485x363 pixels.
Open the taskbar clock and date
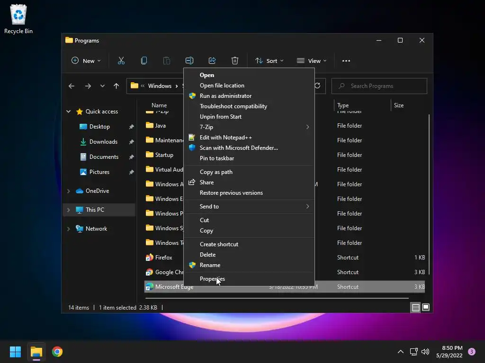click(x=449, y=352)
